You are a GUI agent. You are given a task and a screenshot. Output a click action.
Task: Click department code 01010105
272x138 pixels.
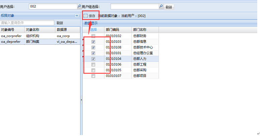pos(114,70)
